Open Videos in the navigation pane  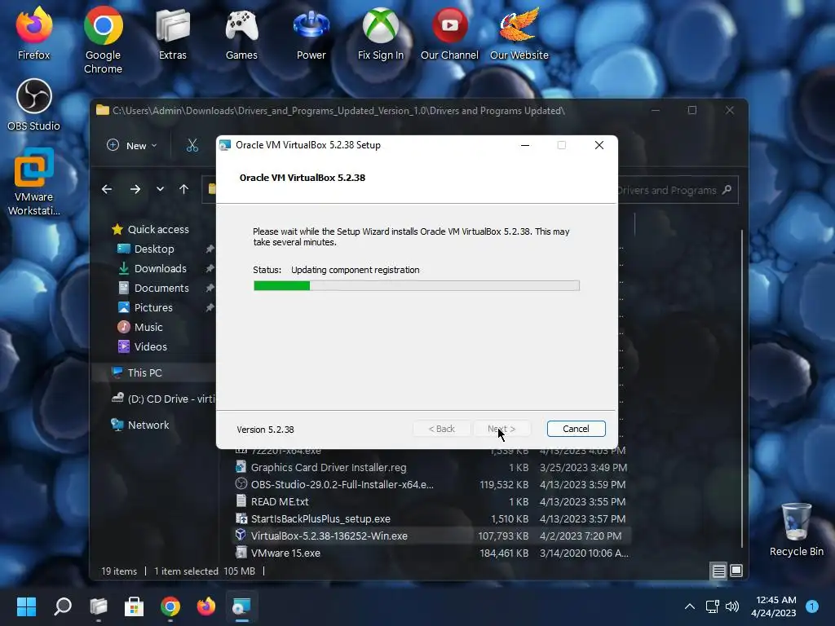[150, 346]
